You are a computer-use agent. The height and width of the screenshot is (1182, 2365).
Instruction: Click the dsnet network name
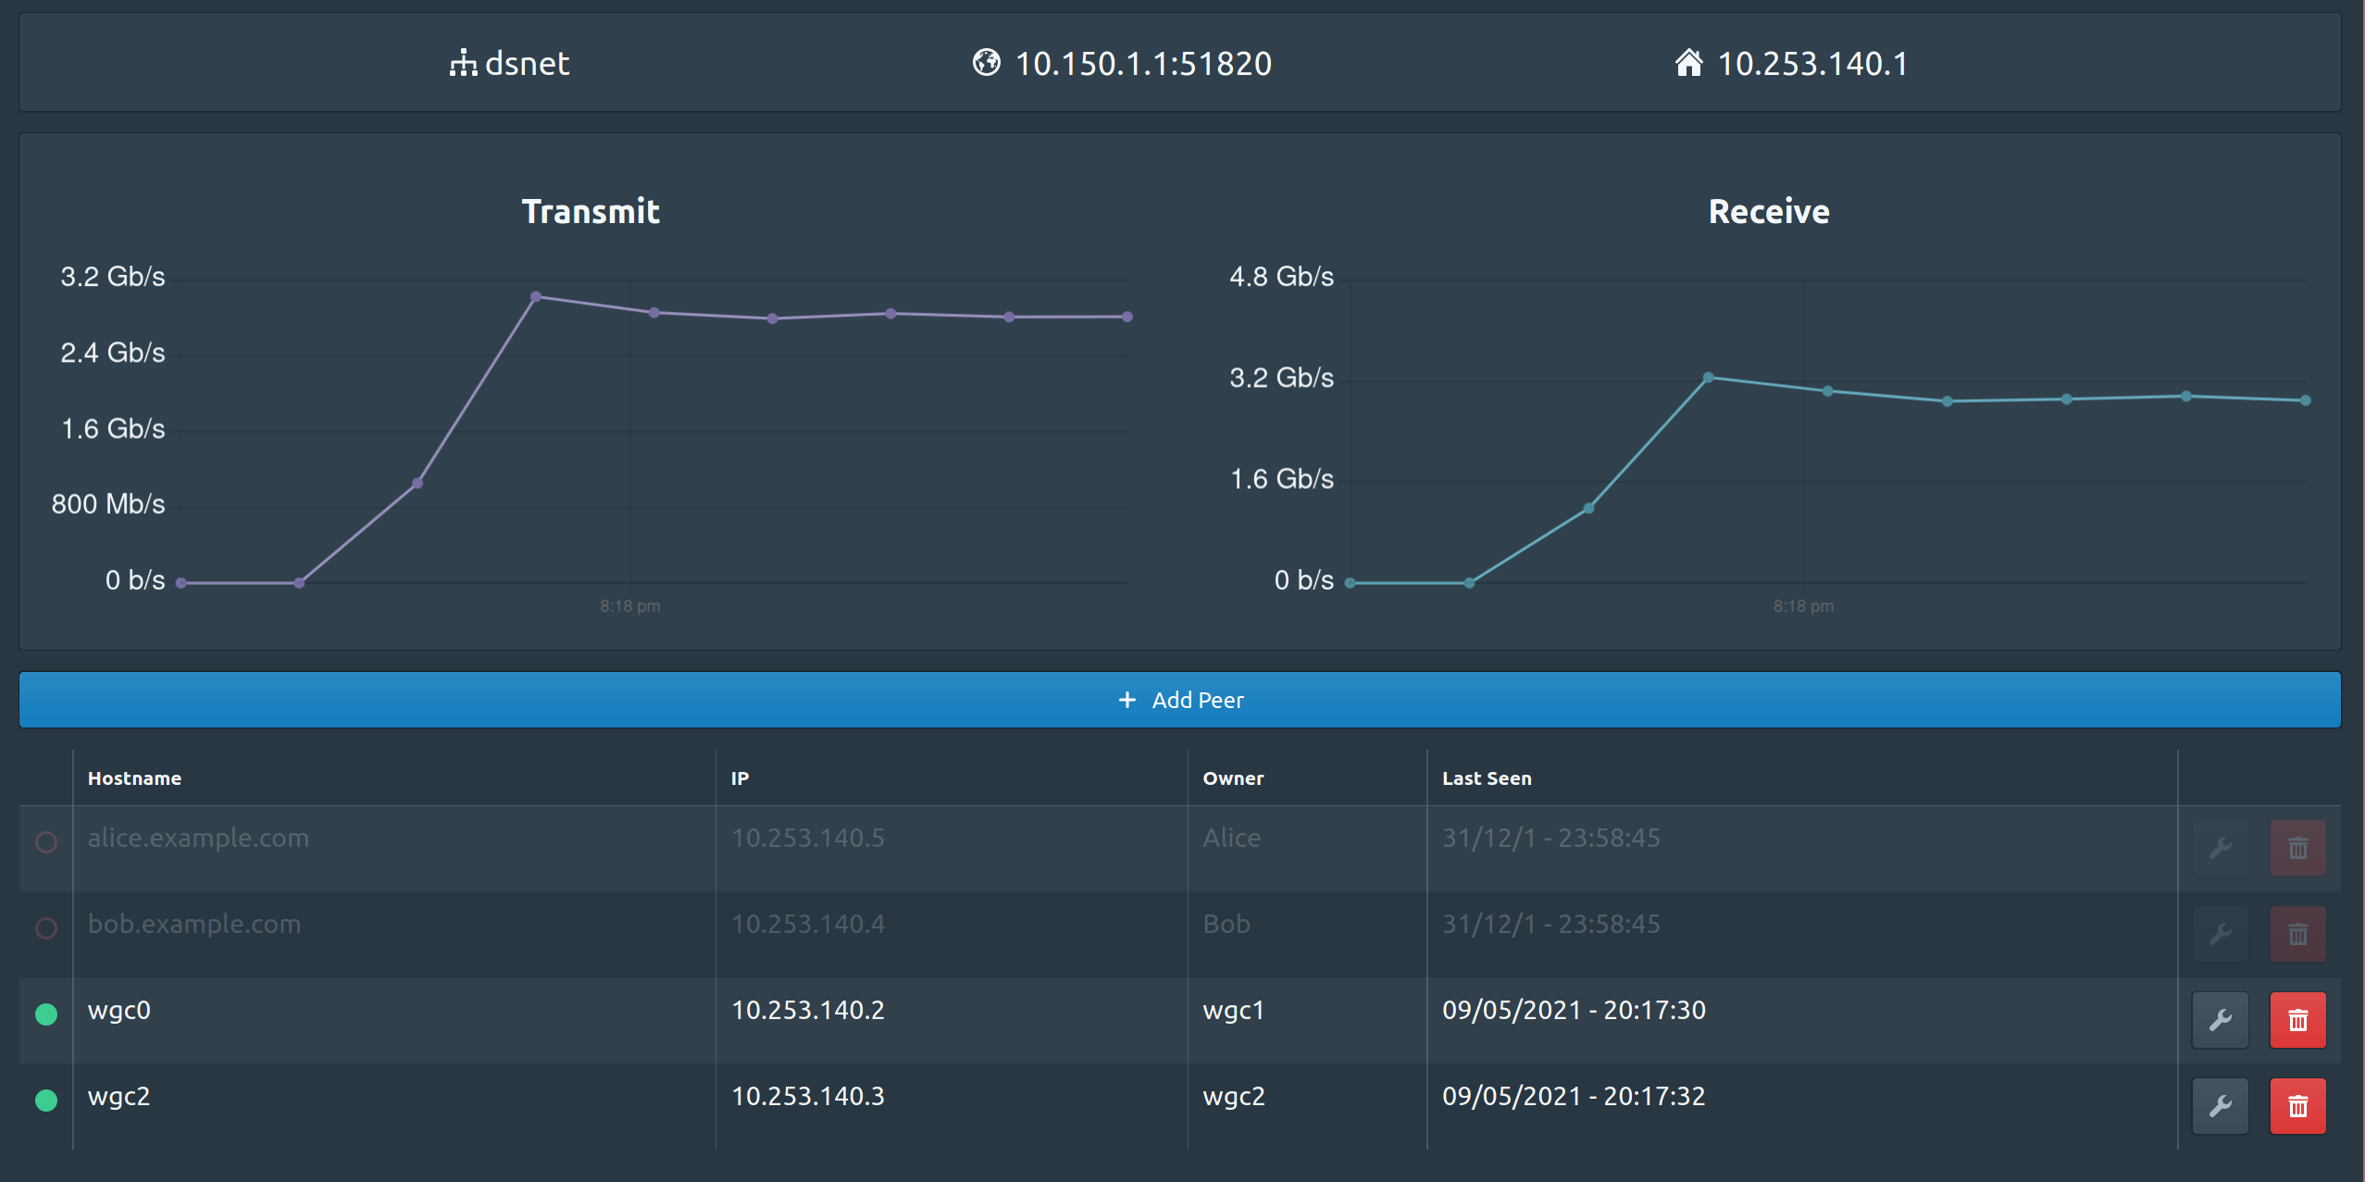pos(528,63)
